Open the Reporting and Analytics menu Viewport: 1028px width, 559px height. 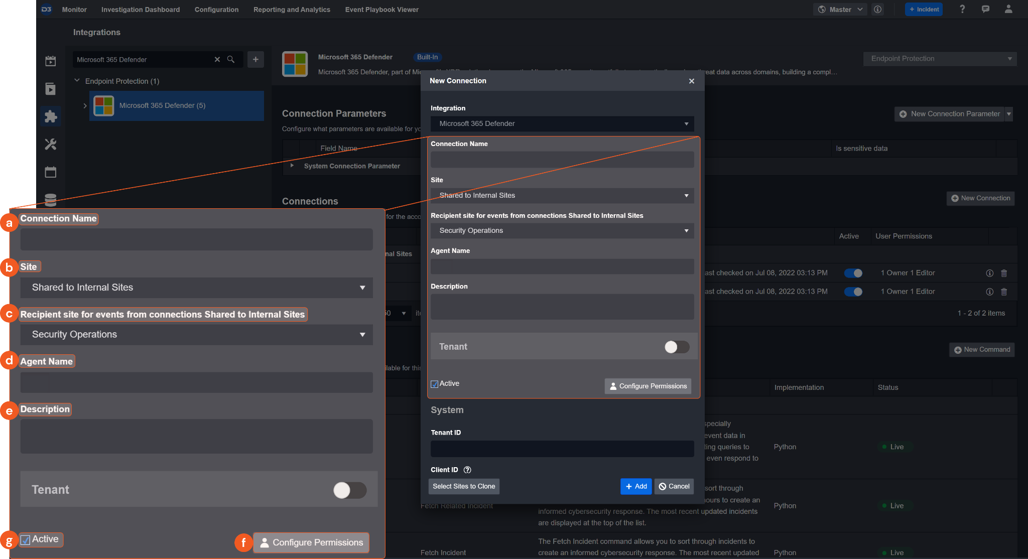pos(292,9)
